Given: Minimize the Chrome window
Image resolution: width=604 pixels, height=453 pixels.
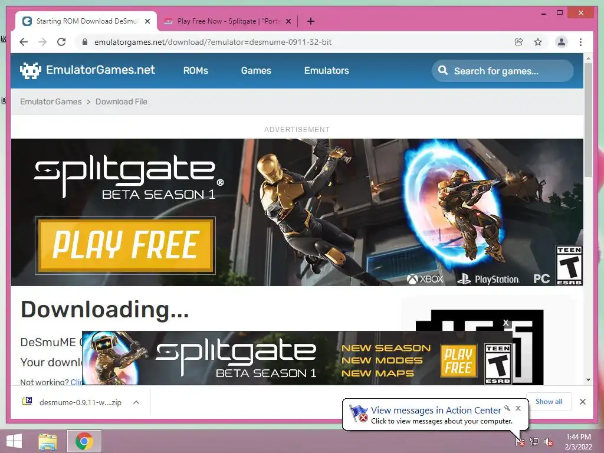Looking at the screenshot, I should coord(543,13).
